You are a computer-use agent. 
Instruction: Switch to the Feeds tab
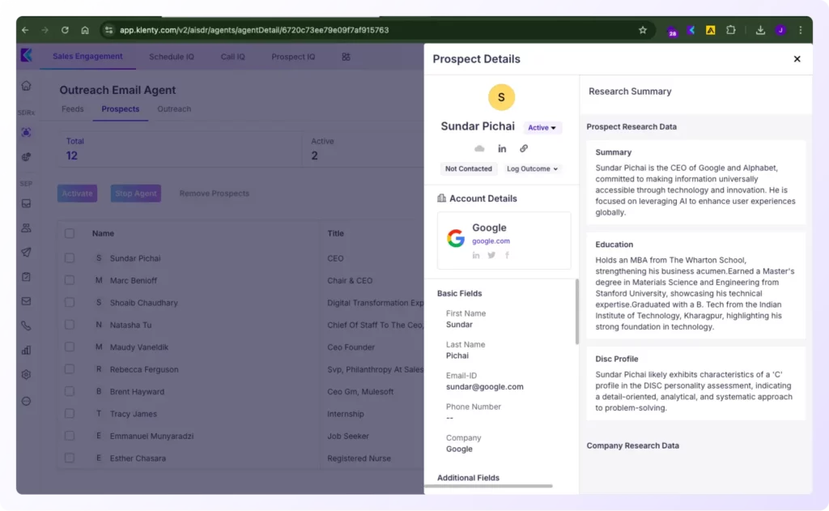(x=72, y=109)
